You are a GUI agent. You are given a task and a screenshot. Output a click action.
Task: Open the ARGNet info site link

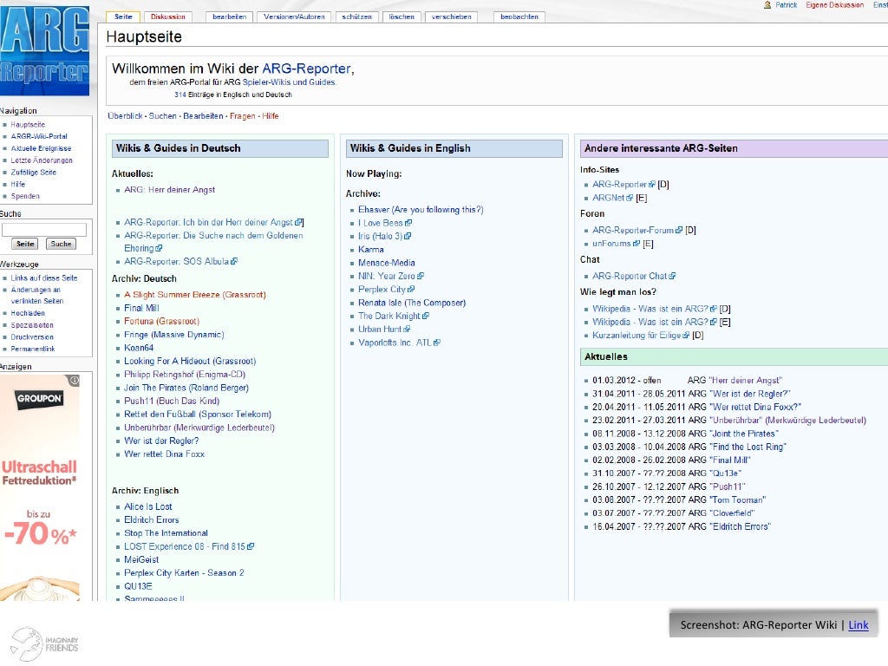613,198
